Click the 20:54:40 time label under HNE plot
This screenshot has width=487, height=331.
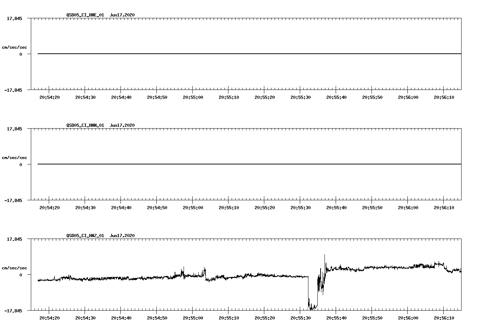coord(121,97)
